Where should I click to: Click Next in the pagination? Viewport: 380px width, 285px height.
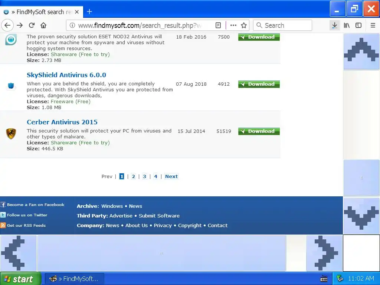coord(171,176)
